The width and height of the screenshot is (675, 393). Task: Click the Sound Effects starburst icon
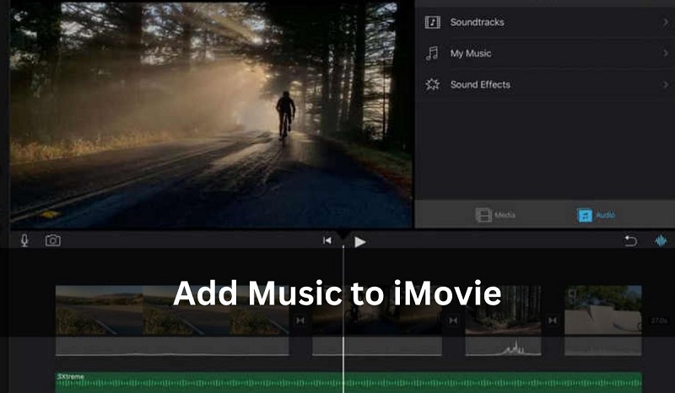433,84
